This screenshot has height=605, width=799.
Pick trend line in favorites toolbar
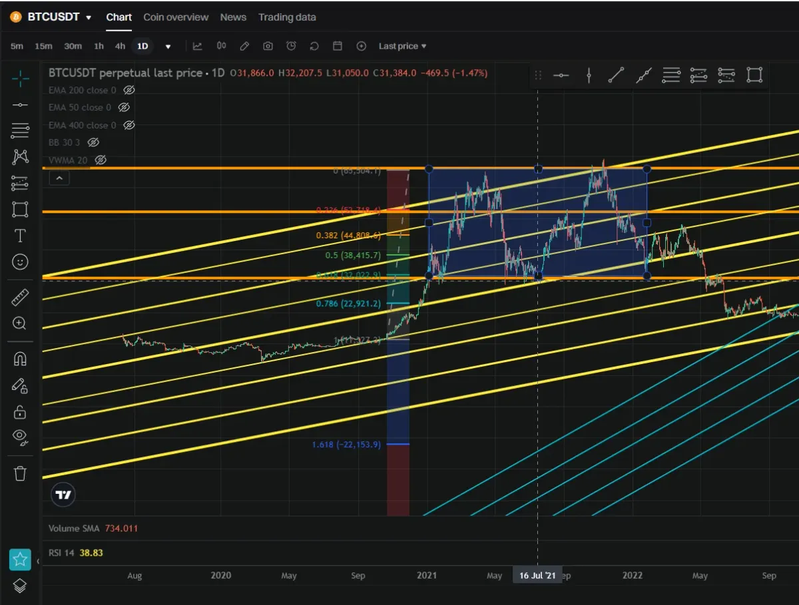coord(617,75)
